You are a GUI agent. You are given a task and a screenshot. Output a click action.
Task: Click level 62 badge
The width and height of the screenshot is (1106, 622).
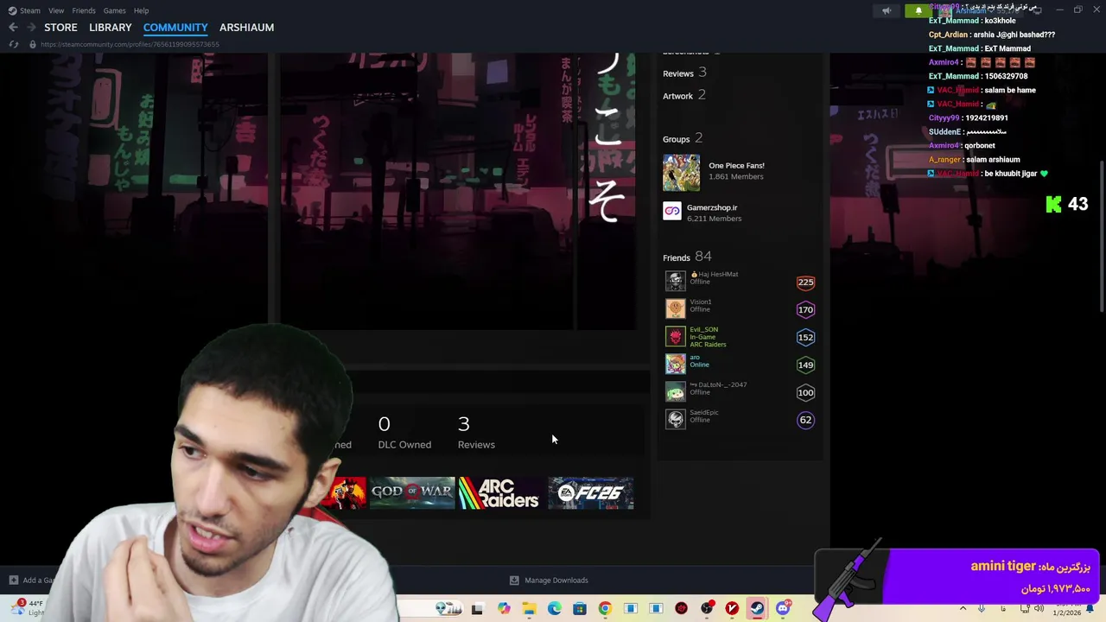click(x=805, y=420)
